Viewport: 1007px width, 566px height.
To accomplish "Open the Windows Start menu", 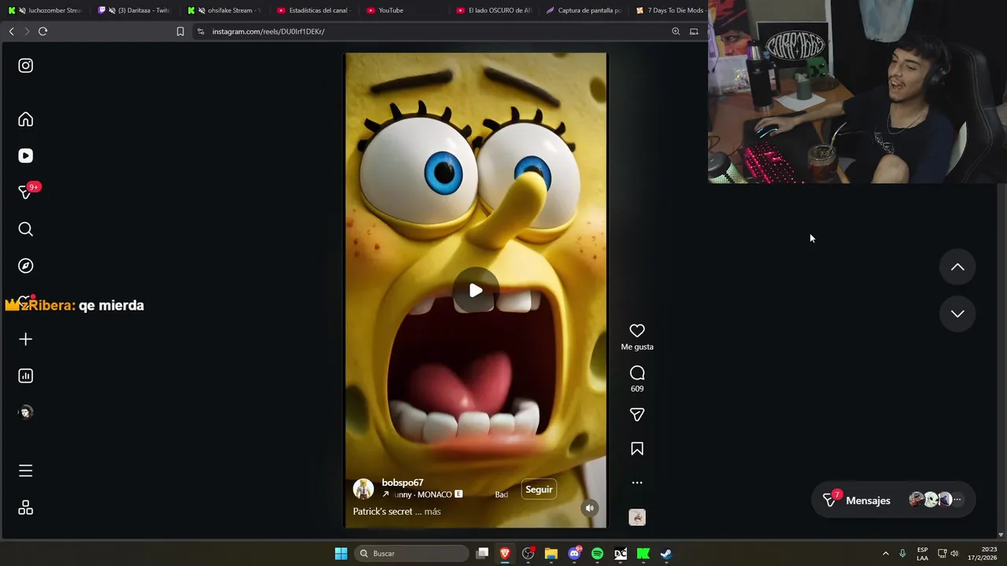I will click(x=341, y=553).
